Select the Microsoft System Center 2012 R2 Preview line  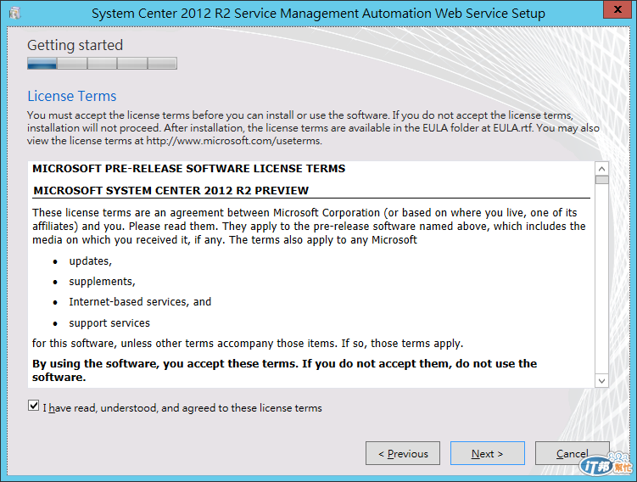171,191
